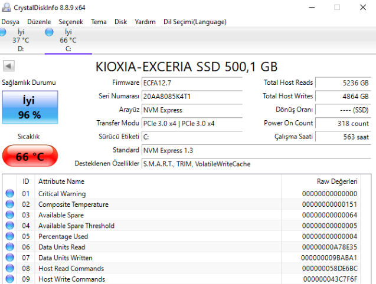
Task: Click the Available Spare status orb
Action: (9, 215)
